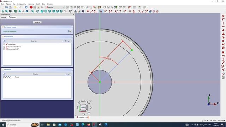
Task: Click the Leave sketch icon
Action: click(x=75, y=11)
